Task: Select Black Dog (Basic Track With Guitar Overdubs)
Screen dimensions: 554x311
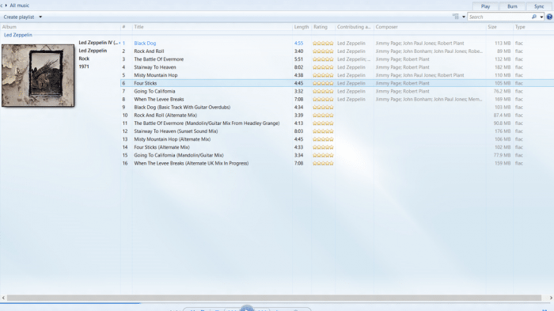Action: point(182,107)
